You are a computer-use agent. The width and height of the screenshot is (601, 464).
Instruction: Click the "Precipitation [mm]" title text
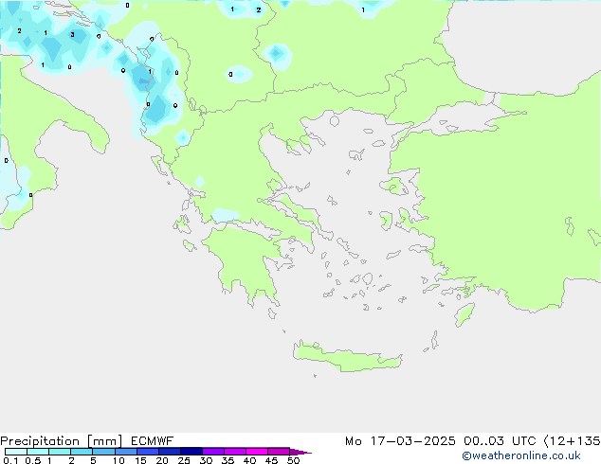tap(62, 441)
